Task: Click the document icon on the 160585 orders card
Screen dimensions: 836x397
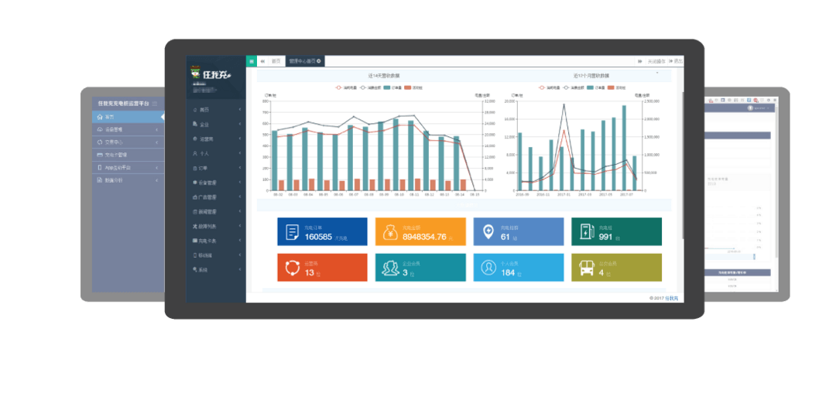Action: point(292,232)
